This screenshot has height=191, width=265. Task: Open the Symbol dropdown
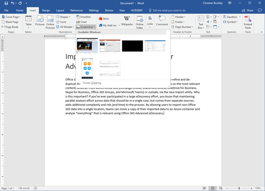click(x=230, y=22)
